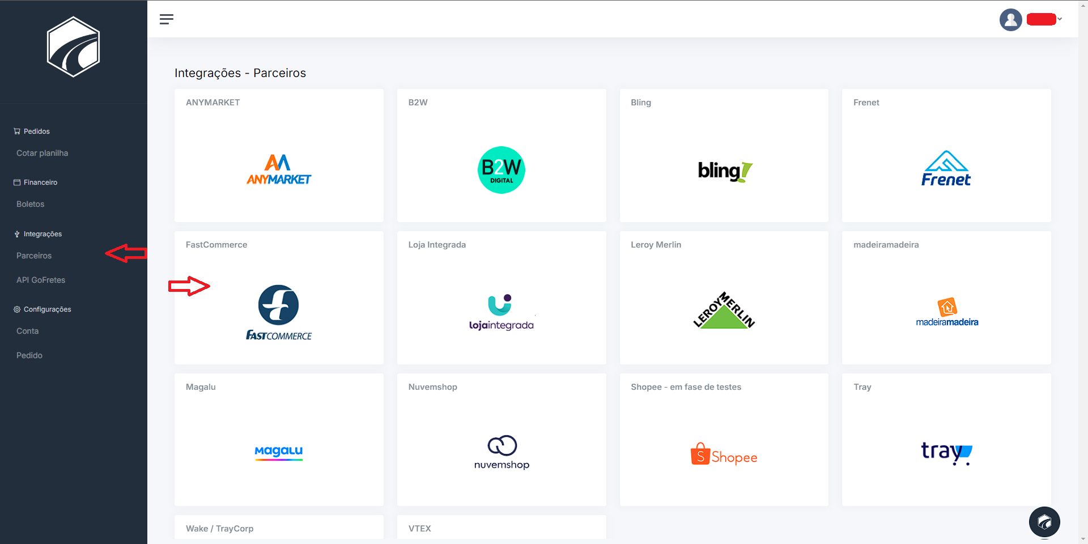Click the Pedidos cart icon
The height and width of the screenshot is (544, 1088).
17,131
